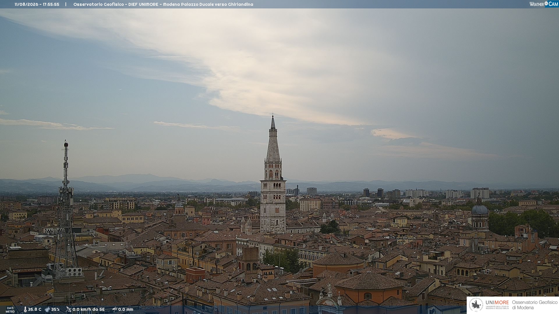Click the 0.0 km/h da SE wind reading
The image size is (559, 314).
[89, 309]
